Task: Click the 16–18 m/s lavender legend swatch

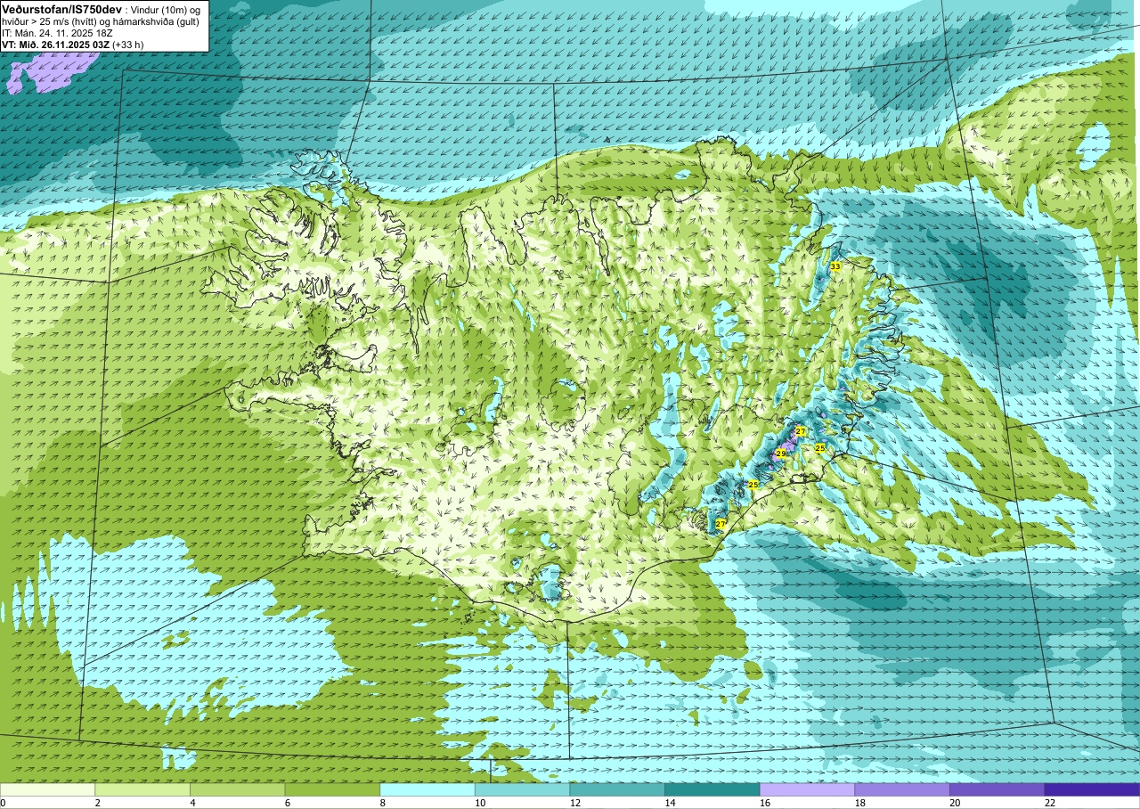Action: pos(808,789)
